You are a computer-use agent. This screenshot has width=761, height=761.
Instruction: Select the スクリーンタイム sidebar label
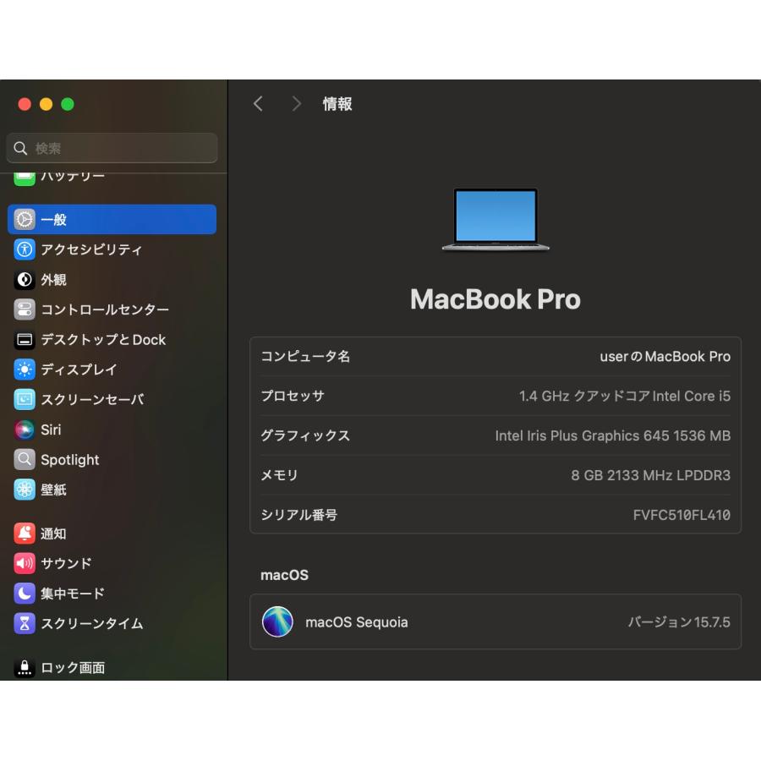pyautogui.click(x=92, y=624)
